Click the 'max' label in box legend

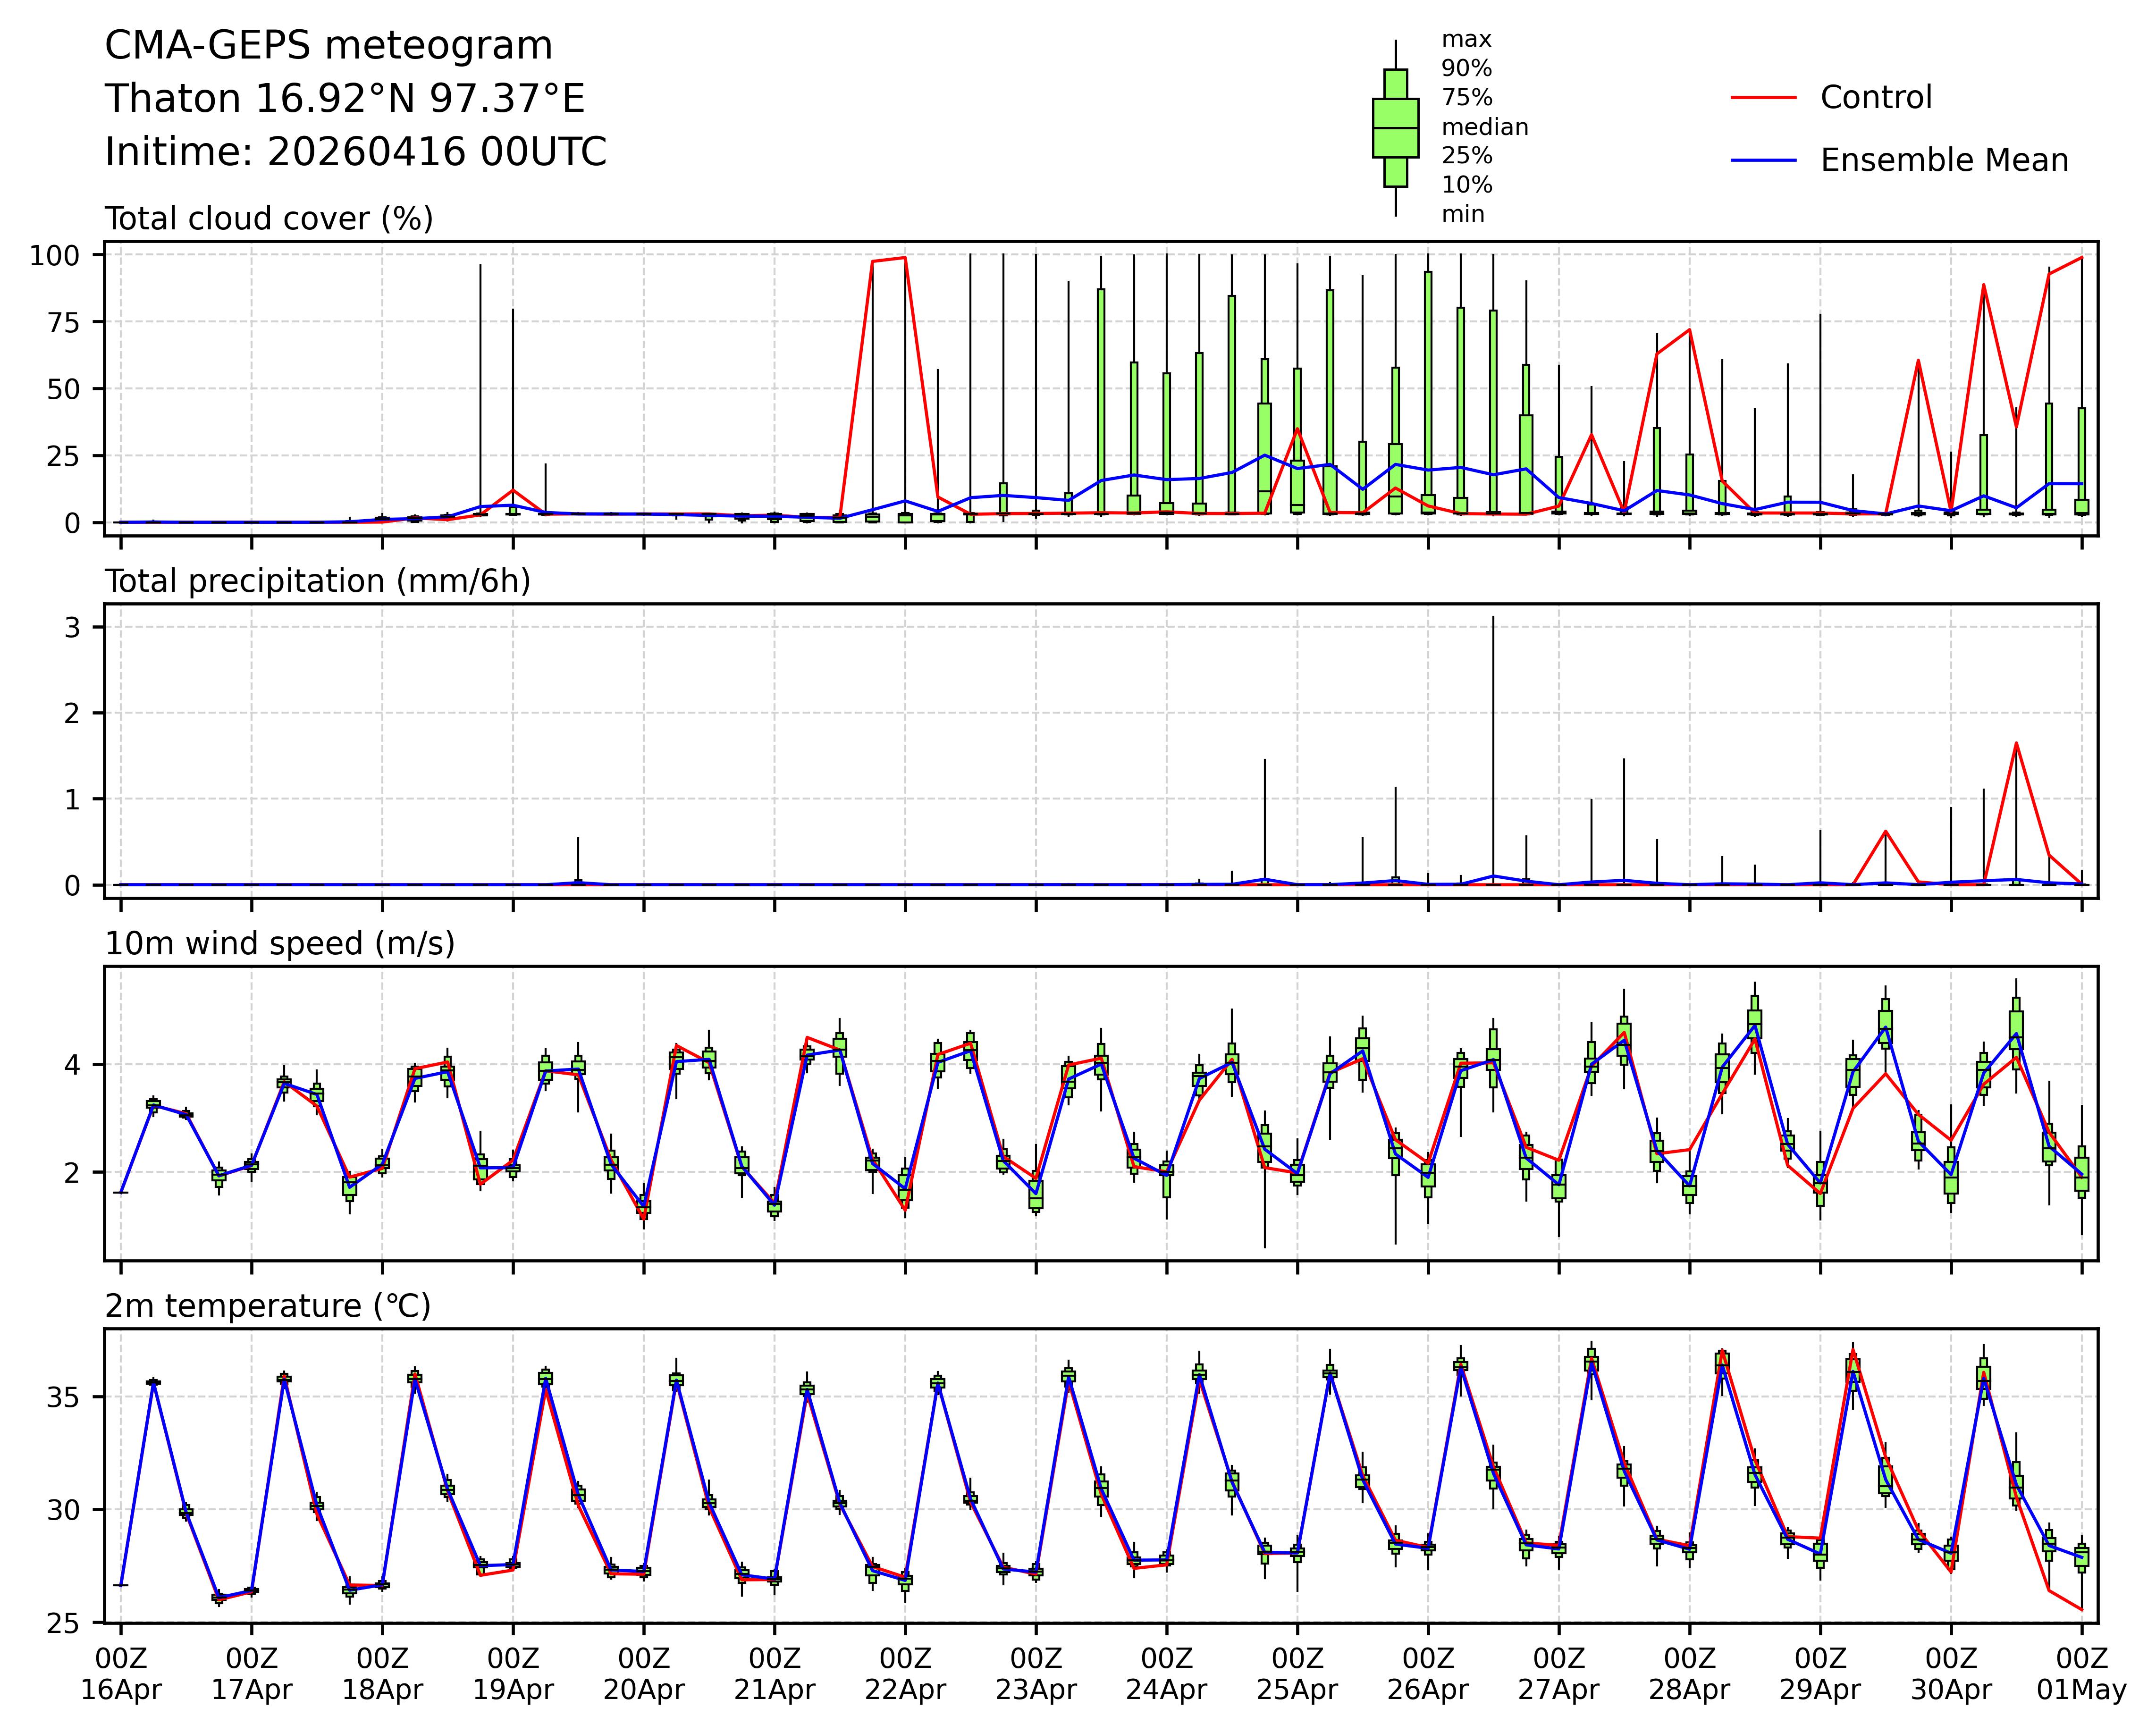tap(1466, 40)
